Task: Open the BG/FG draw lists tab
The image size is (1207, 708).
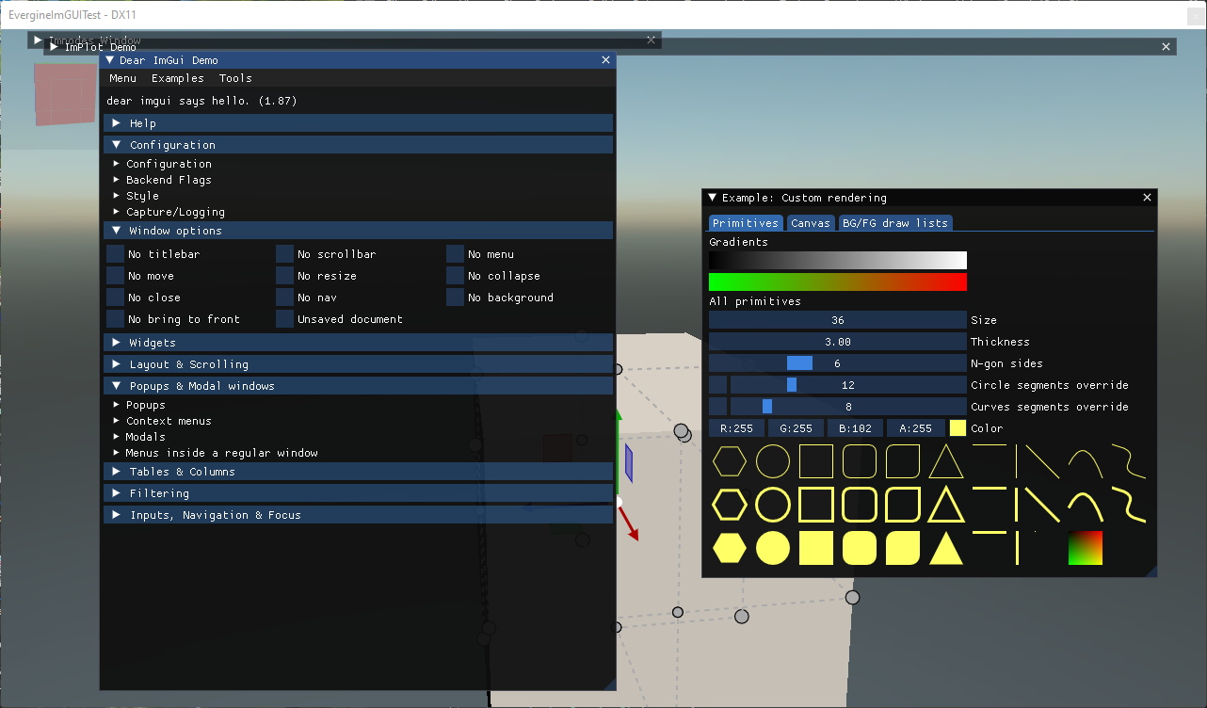Action: click(x=895, y=223)
